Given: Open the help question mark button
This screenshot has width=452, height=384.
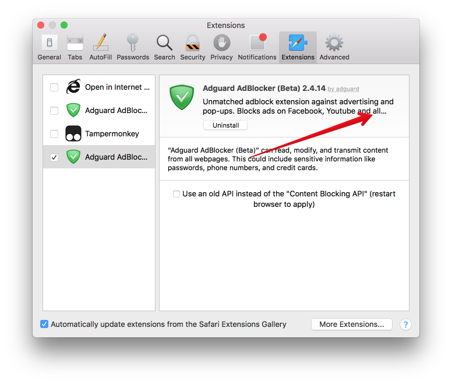Looking at the screenshot, I should 405,325.
